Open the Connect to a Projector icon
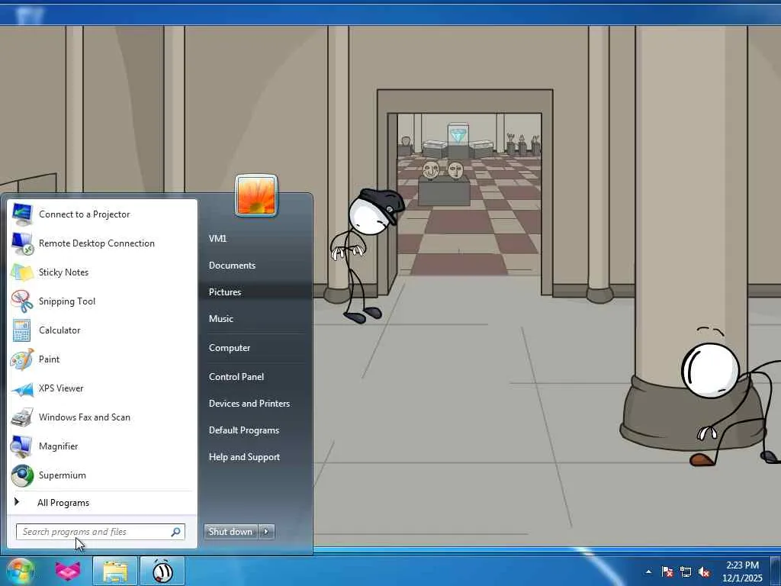 coord(22,214)
